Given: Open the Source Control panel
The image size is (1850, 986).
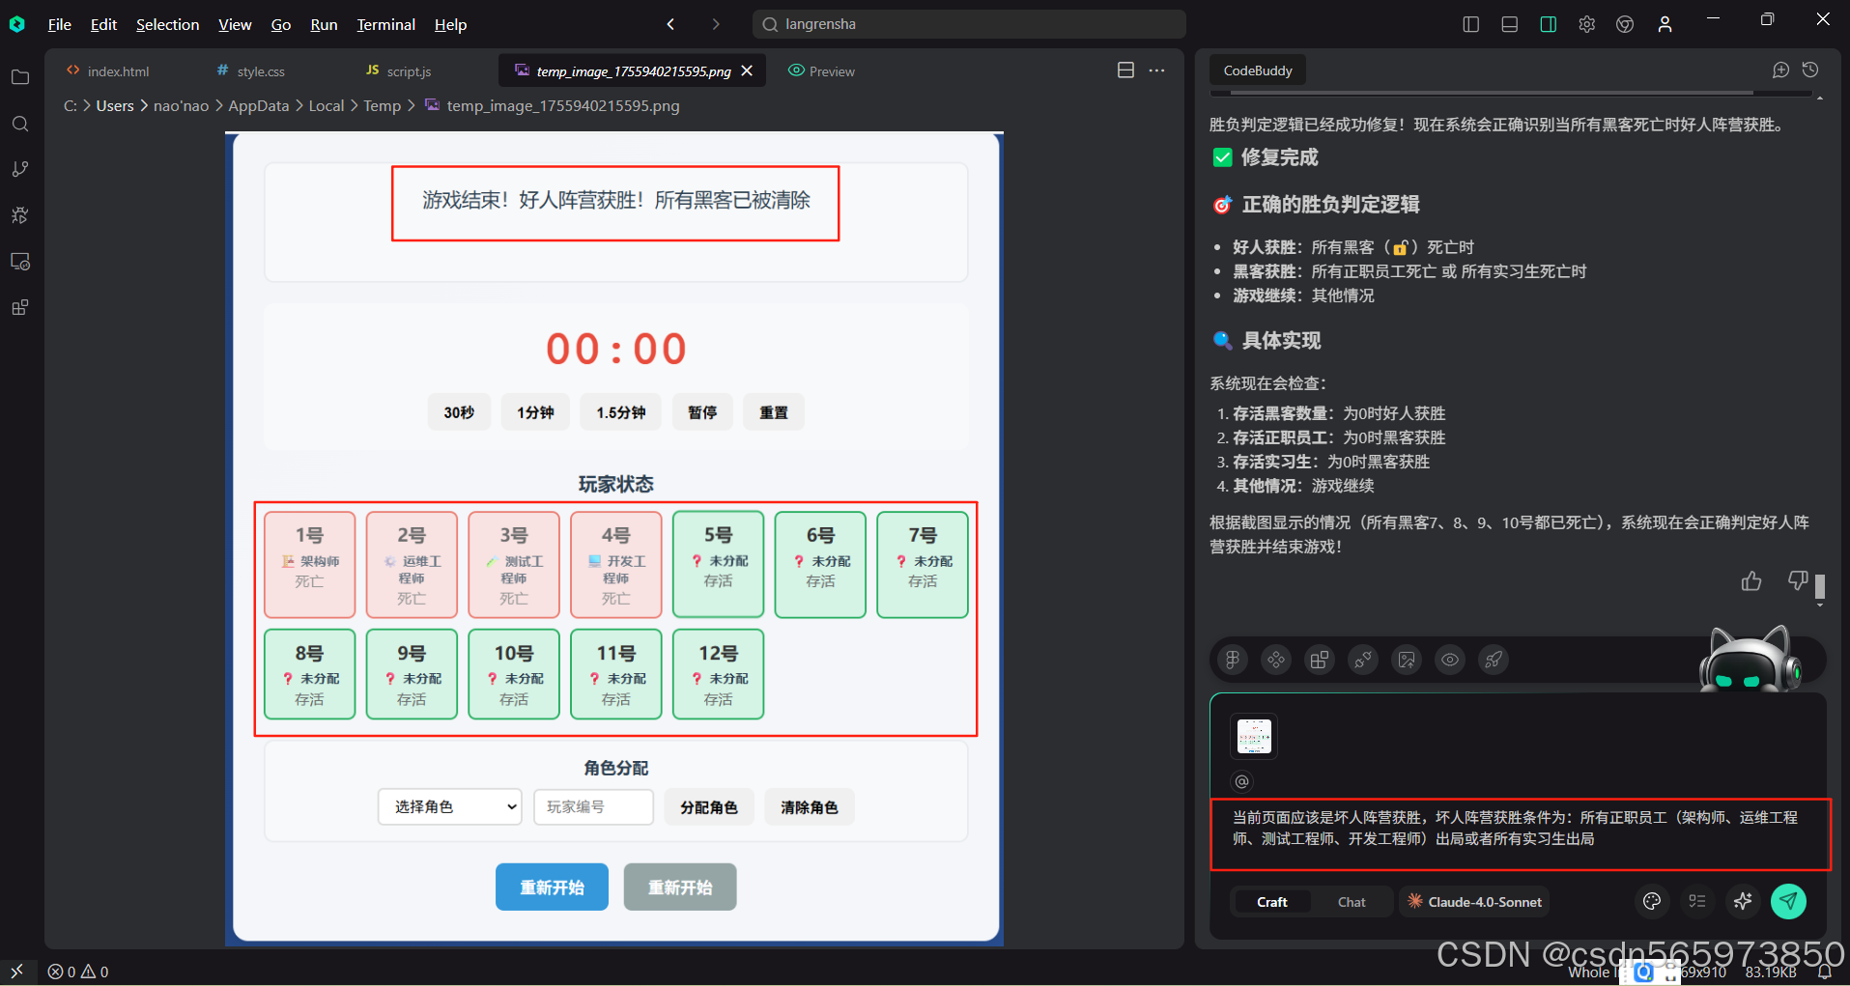Looking at the screenshot, I should pyautogui.click(x=19, y=168).
